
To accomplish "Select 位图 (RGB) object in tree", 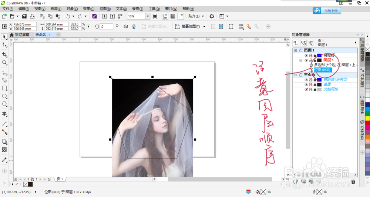I will point(322,70).
